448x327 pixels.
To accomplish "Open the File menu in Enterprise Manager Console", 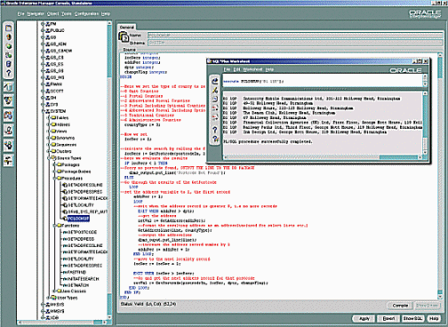I will pos(20,14).
